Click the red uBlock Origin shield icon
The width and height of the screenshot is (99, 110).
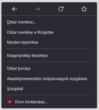10,102
